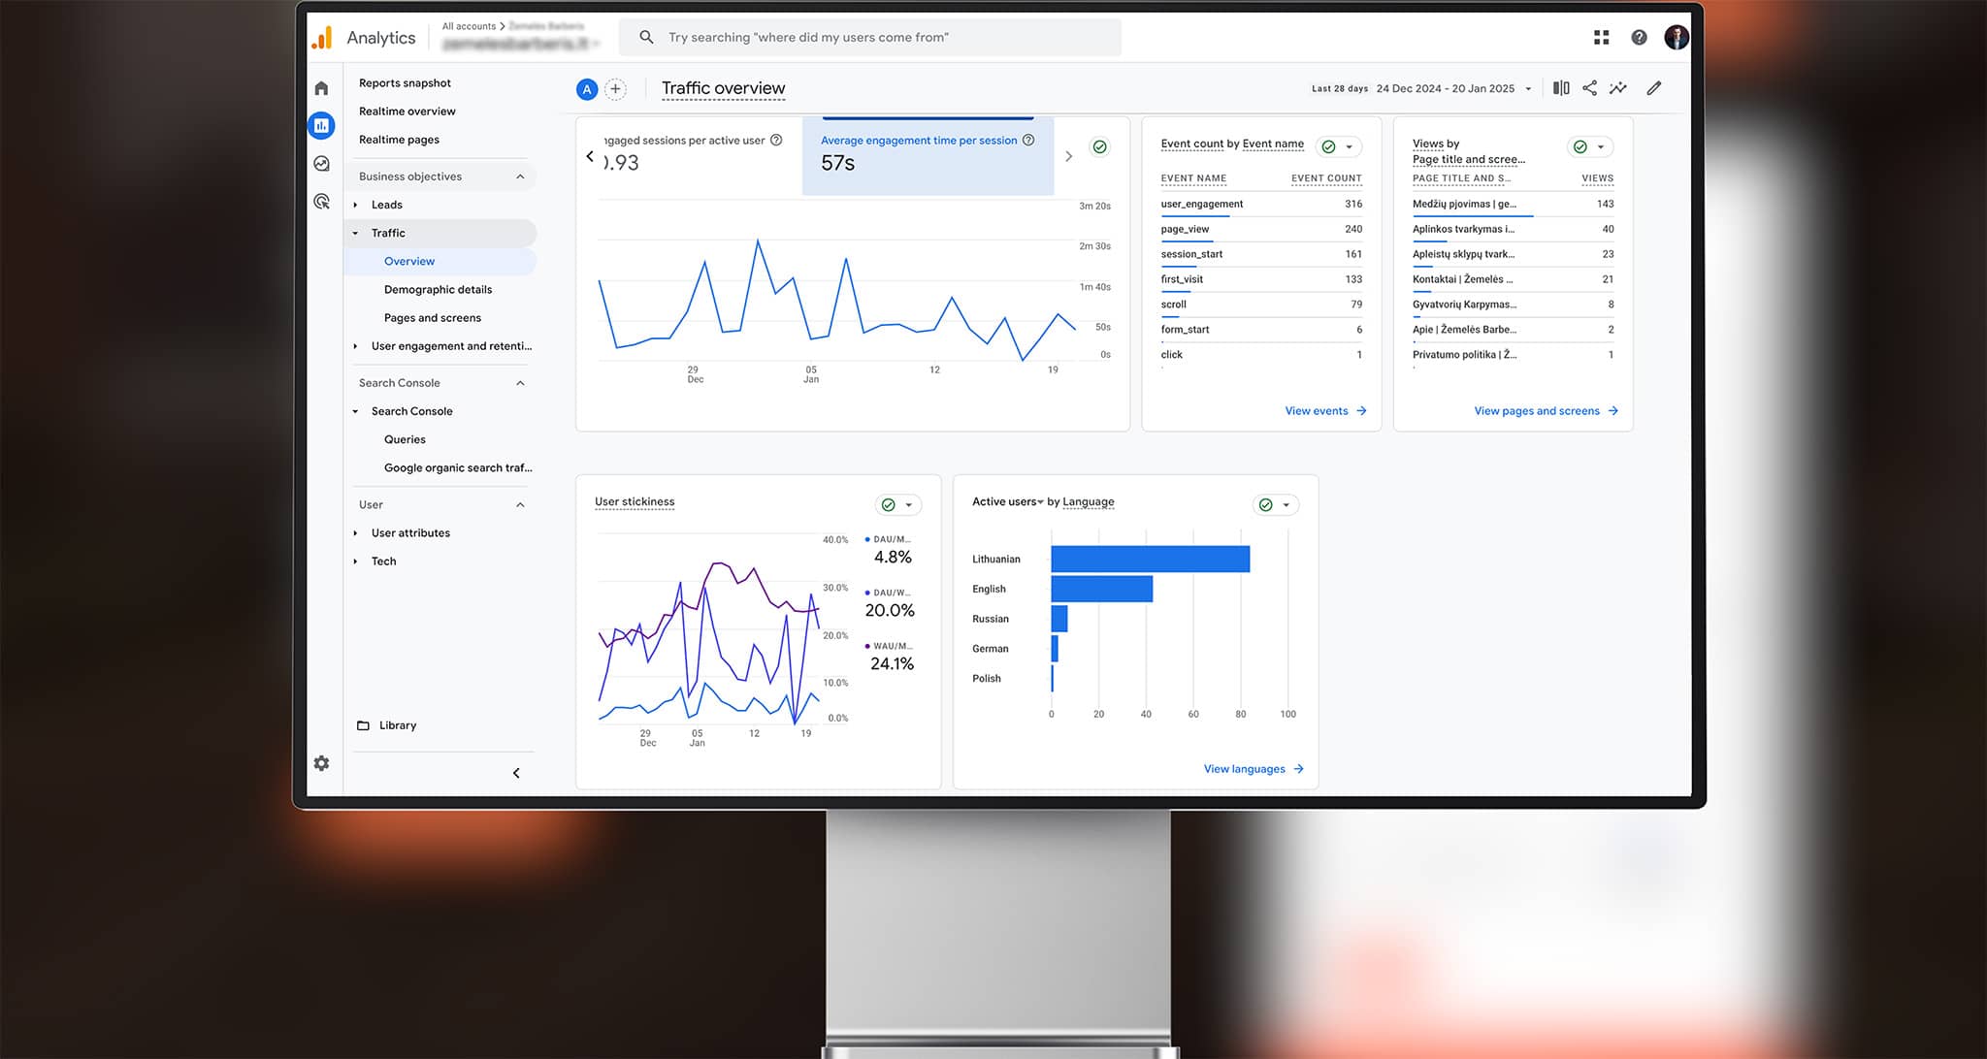Image resolution: width=1987 pixels, height=1059 pixels.
Task: Open the Explore icon in left rail
Action: 321,164
